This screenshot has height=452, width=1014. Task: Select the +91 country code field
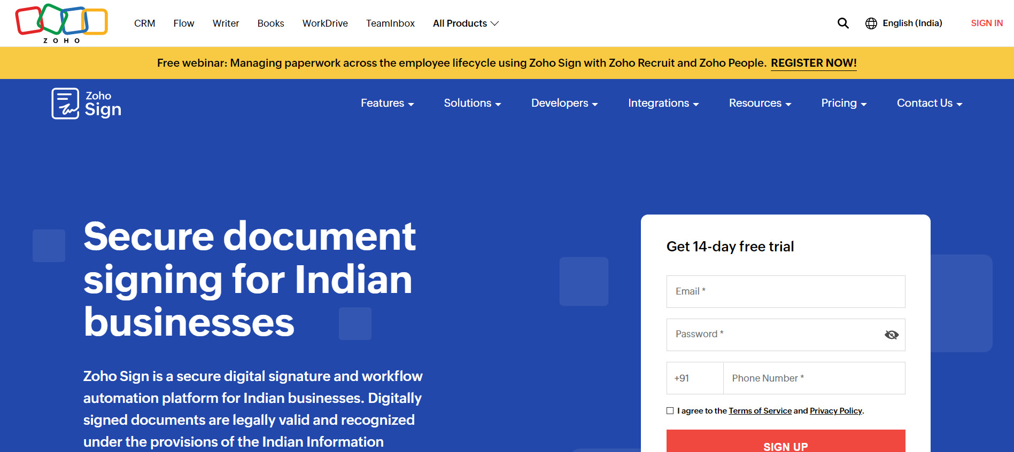[695, 378]
